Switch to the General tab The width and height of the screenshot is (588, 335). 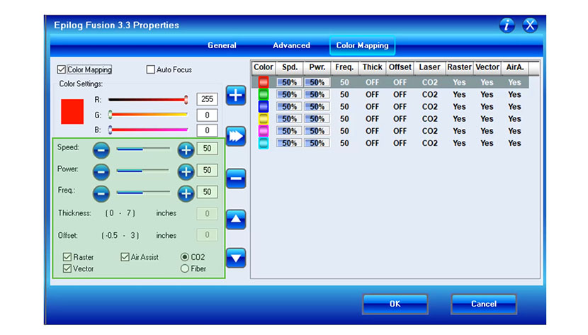coord(222,45)
